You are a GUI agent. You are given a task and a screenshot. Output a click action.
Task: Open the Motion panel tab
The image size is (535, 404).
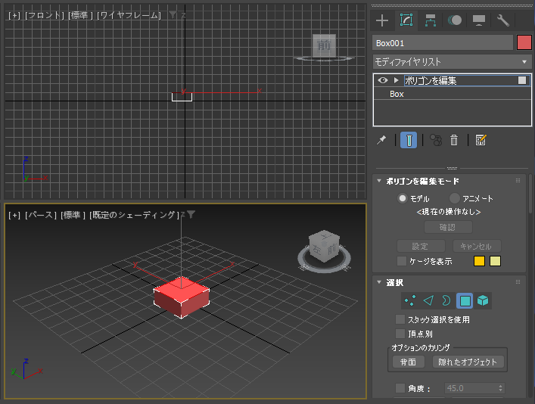(x=455, y=20)
